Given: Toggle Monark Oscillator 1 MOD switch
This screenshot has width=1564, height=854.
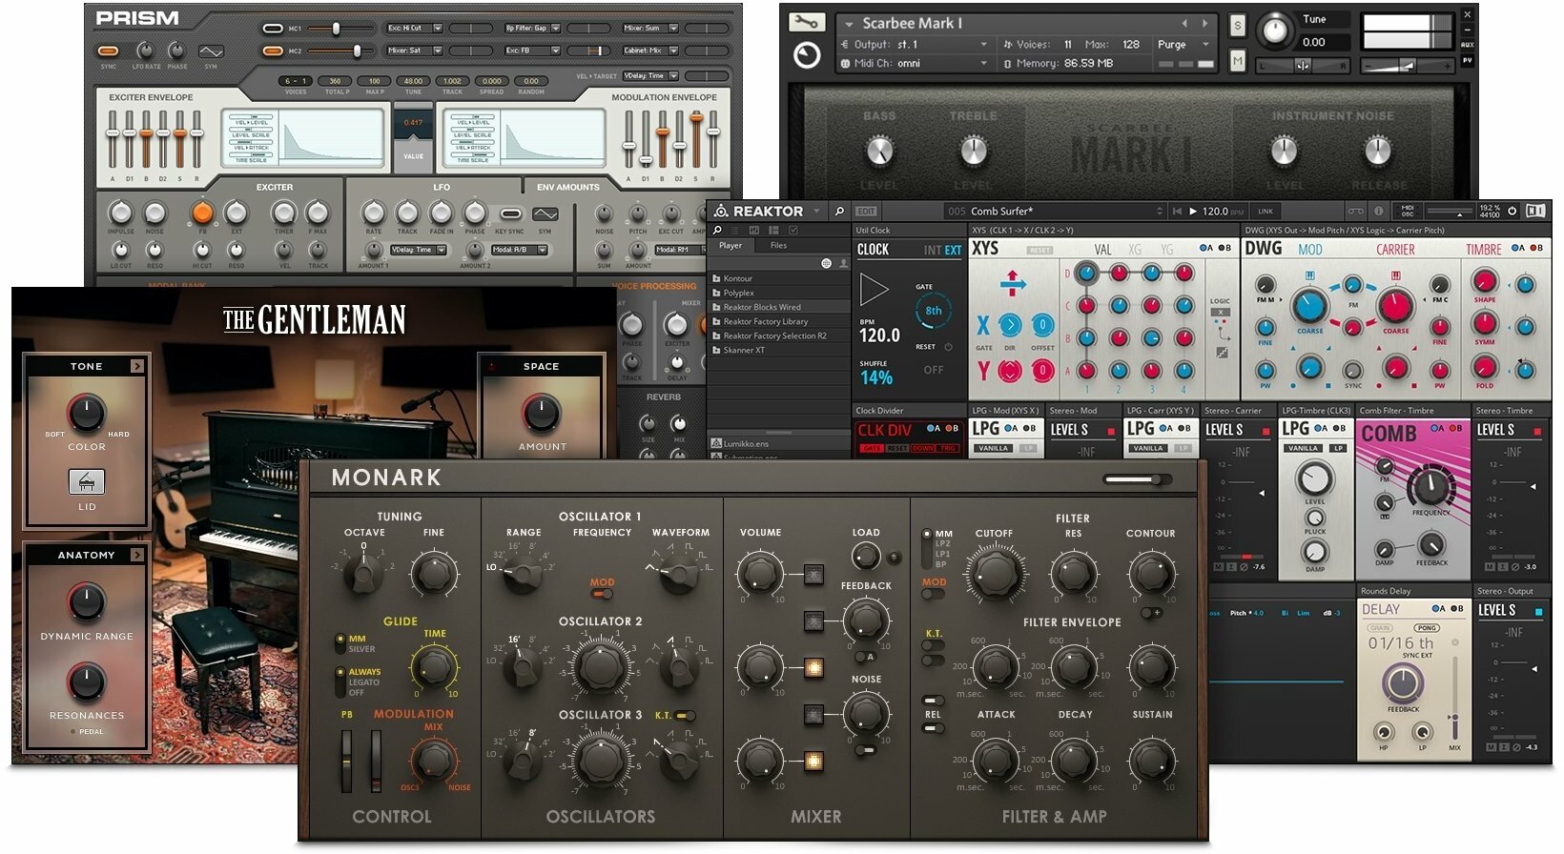Looking at the screenshot, I should 602,594.
